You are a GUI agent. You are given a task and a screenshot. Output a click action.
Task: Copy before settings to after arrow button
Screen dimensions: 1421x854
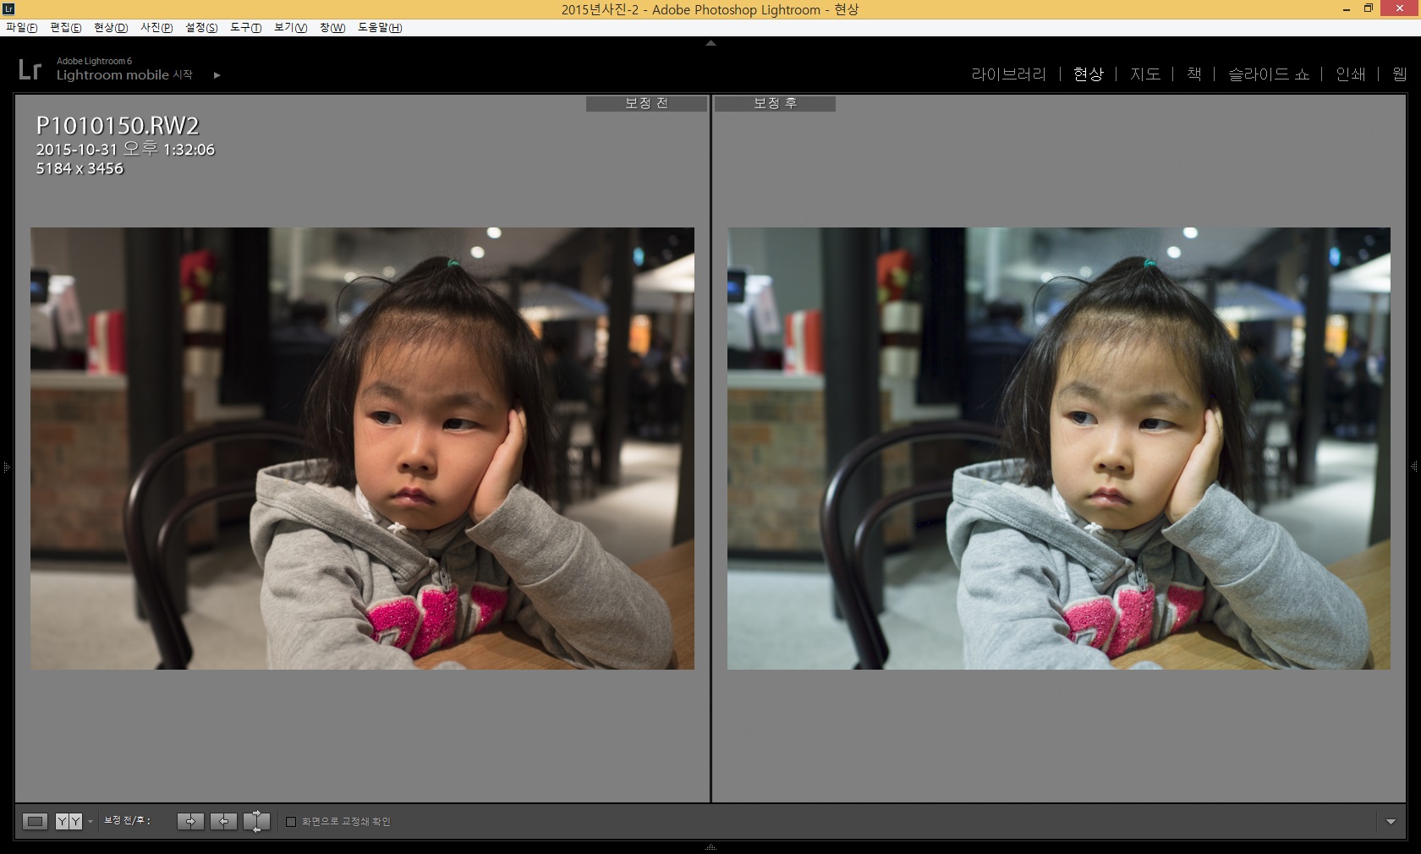(x=190, y=821)
